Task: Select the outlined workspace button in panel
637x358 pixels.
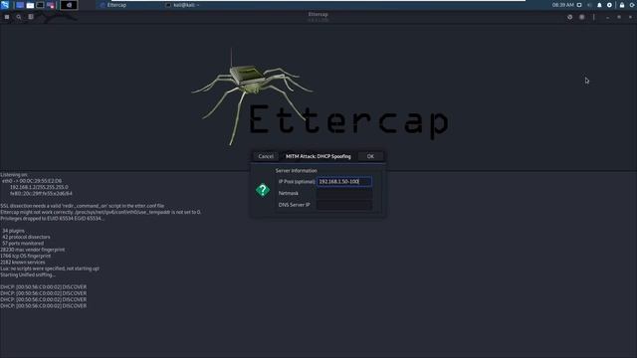Action: coord(69,5)
